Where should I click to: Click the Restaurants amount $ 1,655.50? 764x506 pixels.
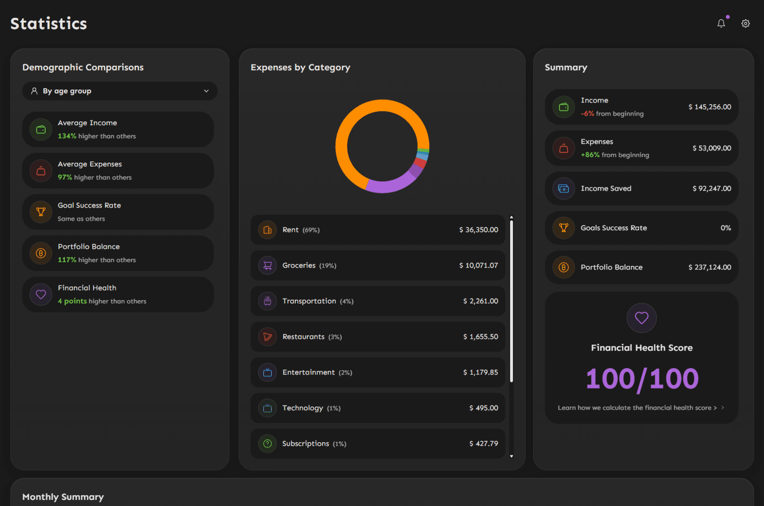click(x=480, y=337)
